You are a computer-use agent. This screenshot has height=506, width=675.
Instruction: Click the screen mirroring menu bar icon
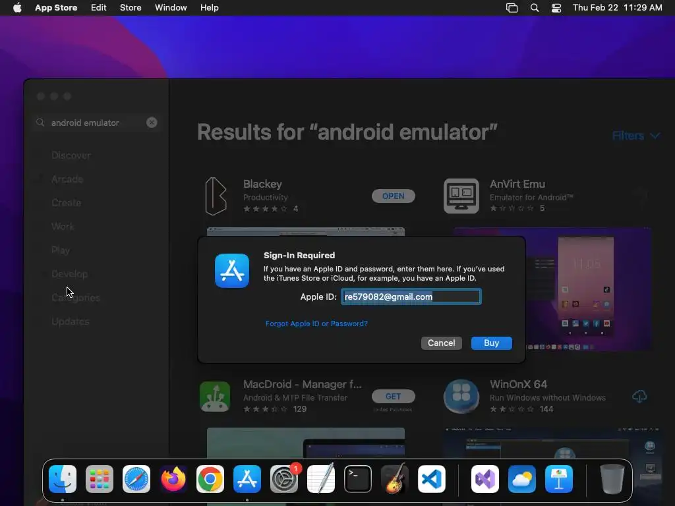tap(512, 8)
